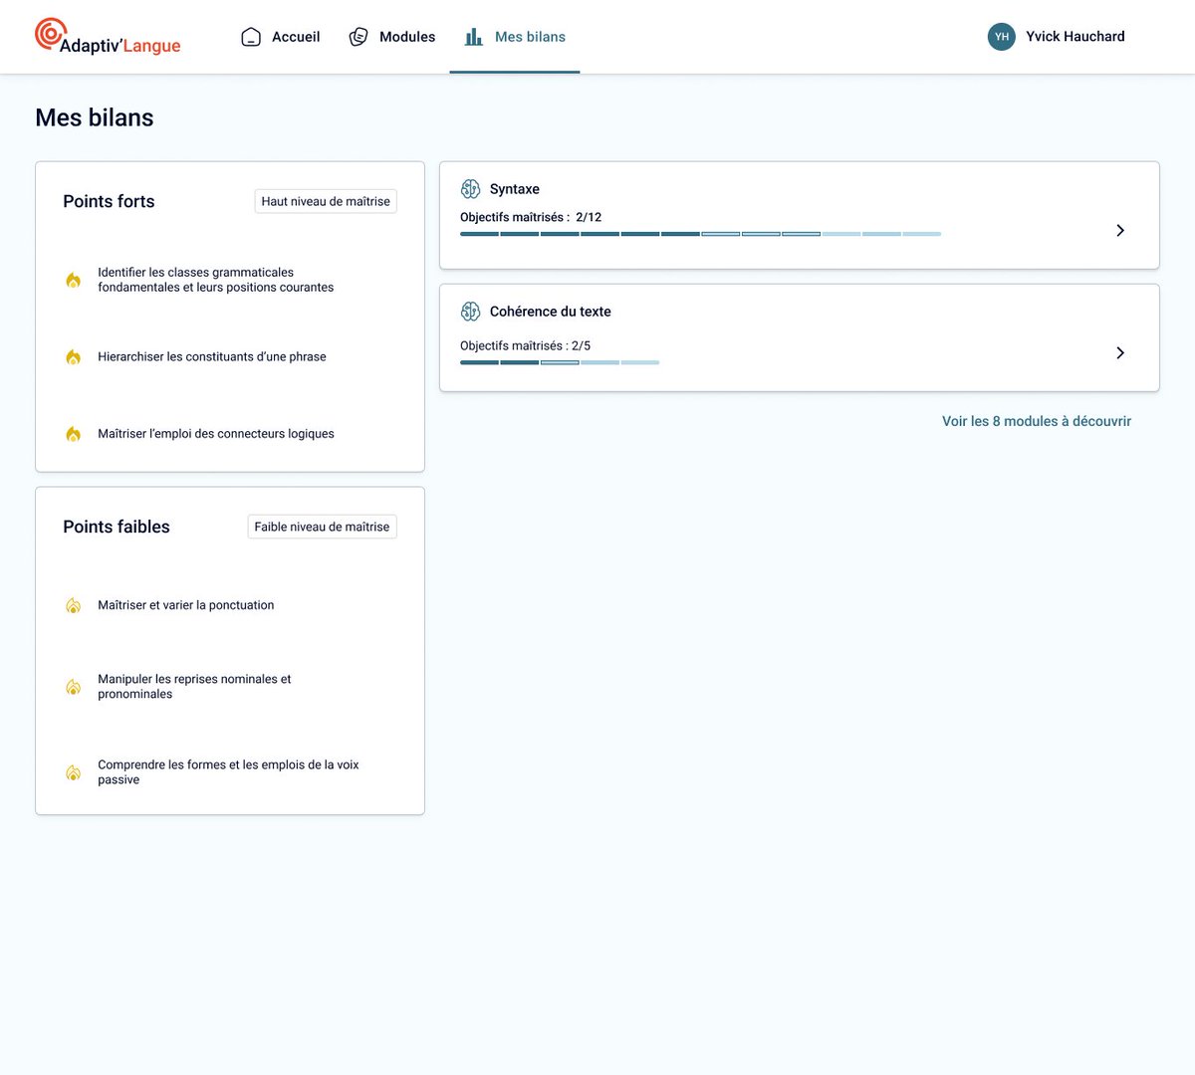Screen dimensions: 1195x1075
Task: Click the Points forts heading
Action: 109,201
